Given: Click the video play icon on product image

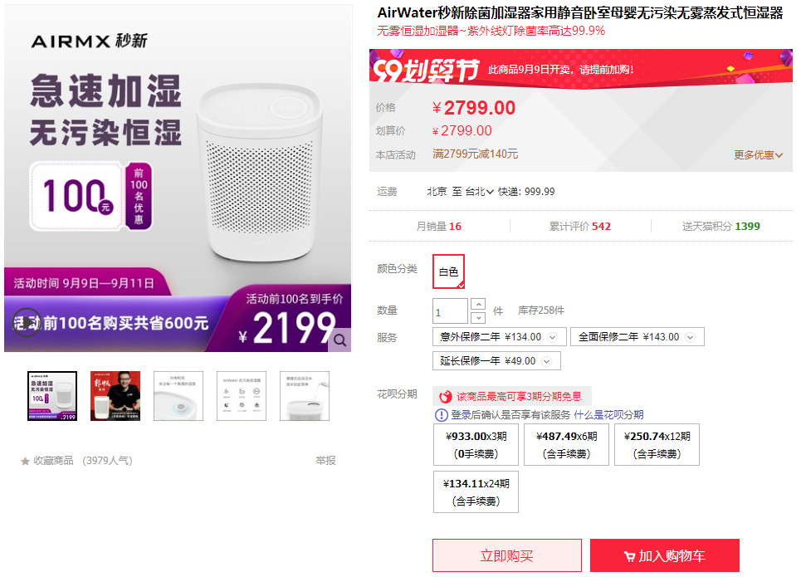Looking at the screenshot, I should (x=29, y=324).
